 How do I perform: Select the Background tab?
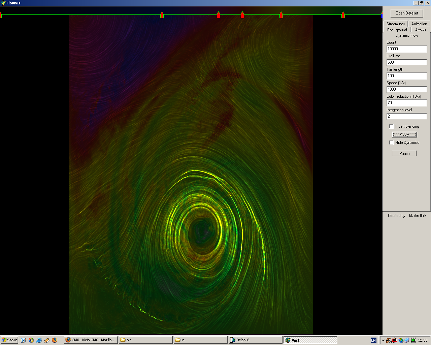tap(397, 30)
